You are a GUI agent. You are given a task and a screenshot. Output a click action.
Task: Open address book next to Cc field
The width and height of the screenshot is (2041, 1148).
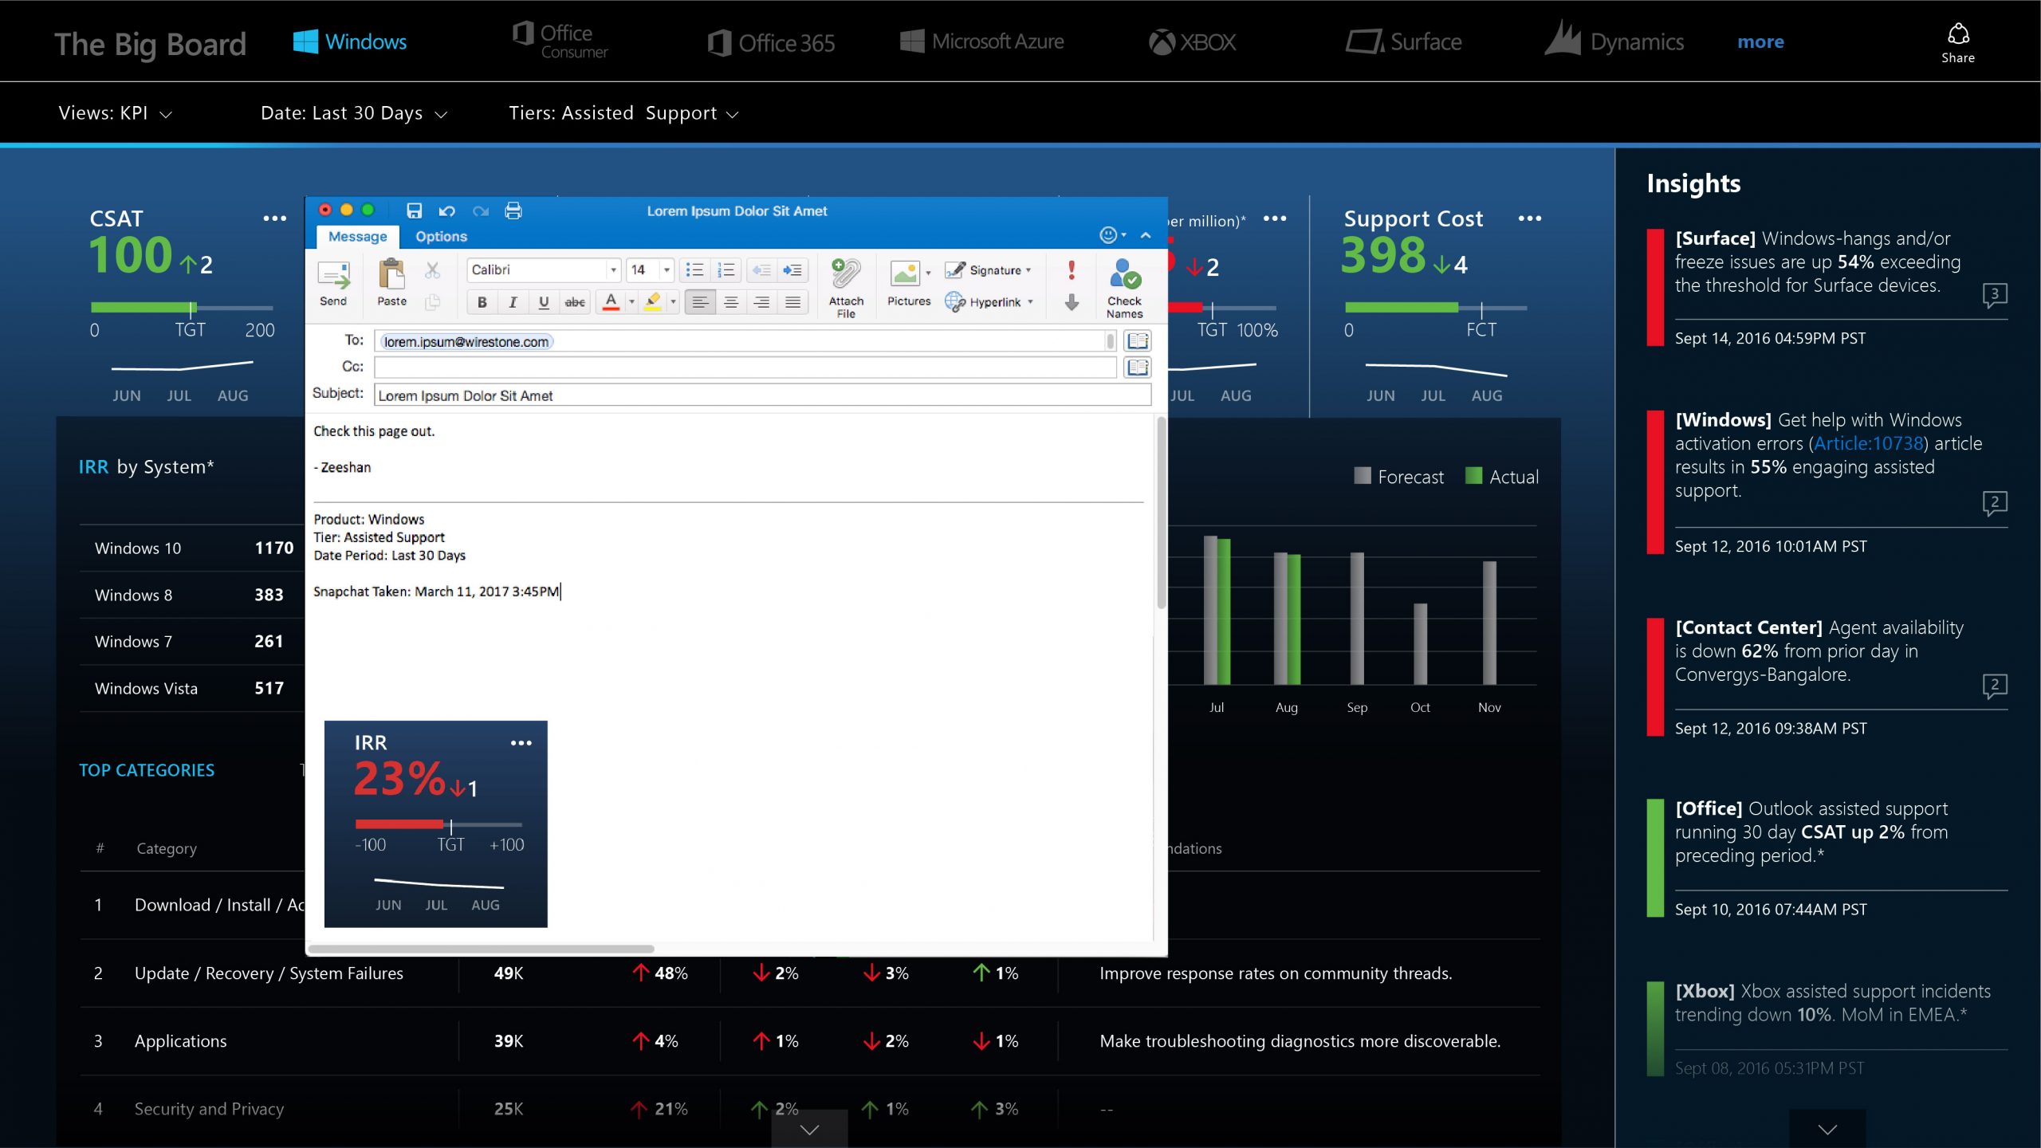coord(1137,368)
